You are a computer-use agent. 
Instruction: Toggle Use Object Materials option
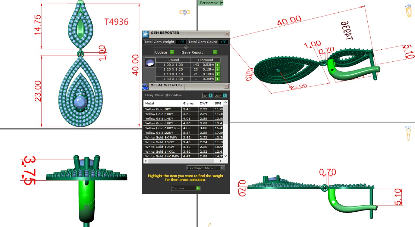point(206,168)
